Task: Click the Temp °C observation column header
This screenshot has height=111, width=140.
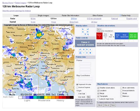Action: click(x=100, y=36)
